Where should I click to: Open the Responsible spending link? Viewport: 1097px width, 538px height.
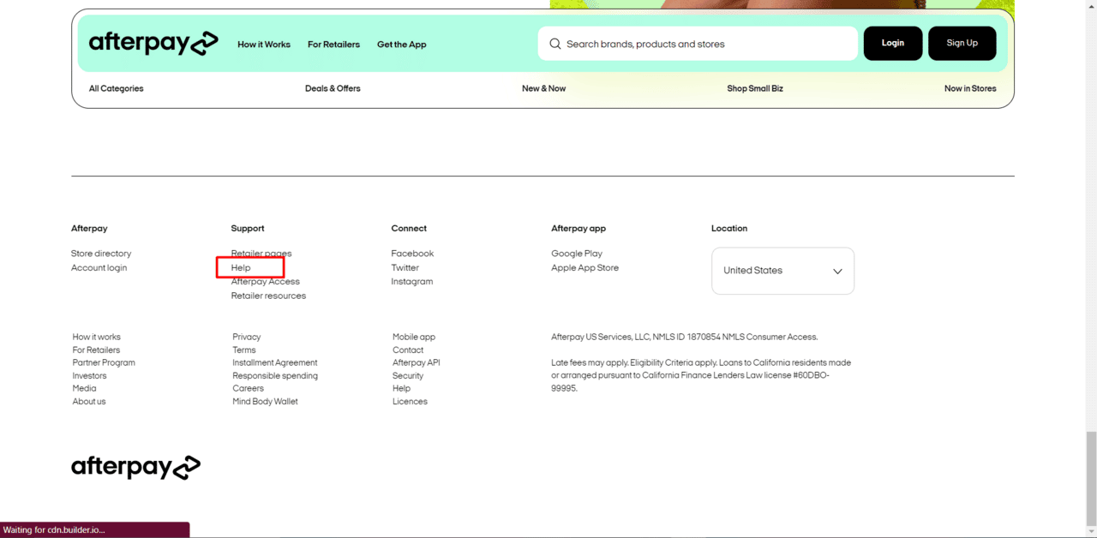[275, 376]
